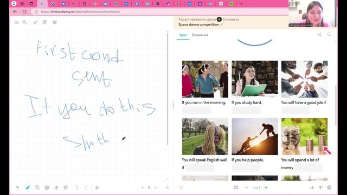This screenshot has width=347, height=195.
Task: Click the rocket icon above whiteboard
Action: pyautogui.click(x=35, y=22)
